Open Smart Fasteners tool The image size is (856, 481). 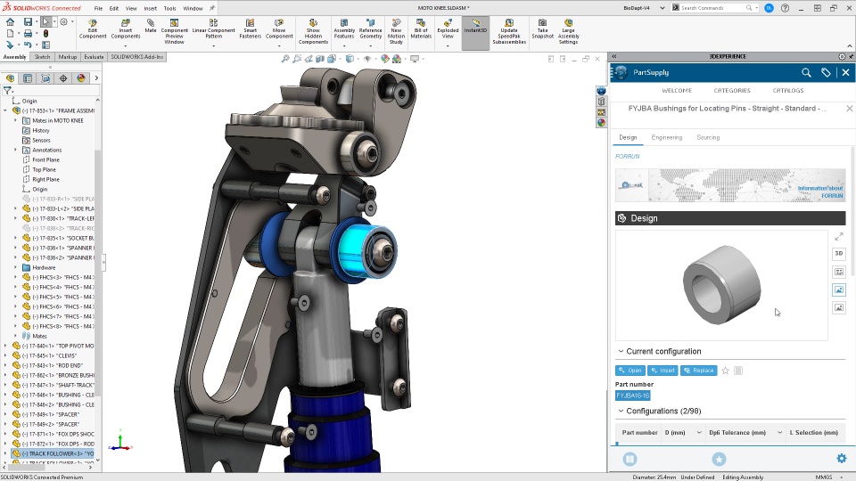point(250,29)
